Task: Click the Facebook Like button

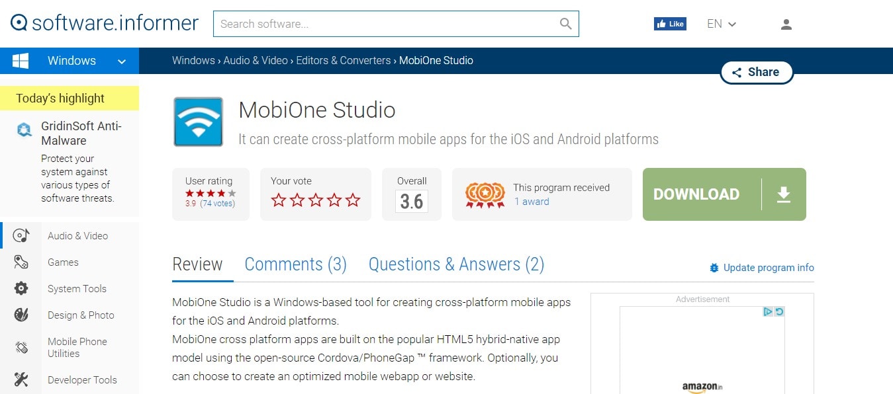Action: [x=670, y=24]
